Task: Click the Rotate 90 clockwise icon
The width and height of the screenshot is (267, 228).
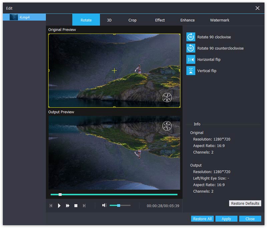Action: (x=191, y=37)
